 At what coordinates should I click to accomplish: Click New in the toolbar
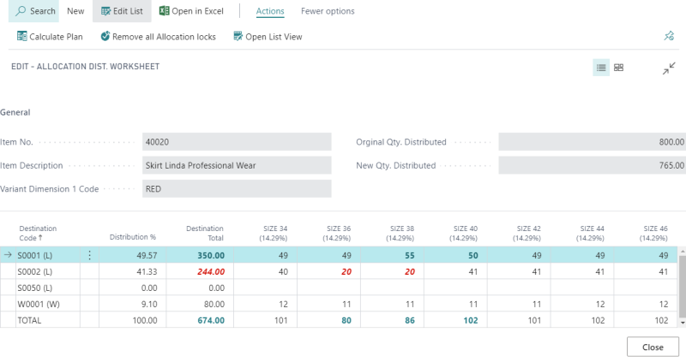click(75, 11)
